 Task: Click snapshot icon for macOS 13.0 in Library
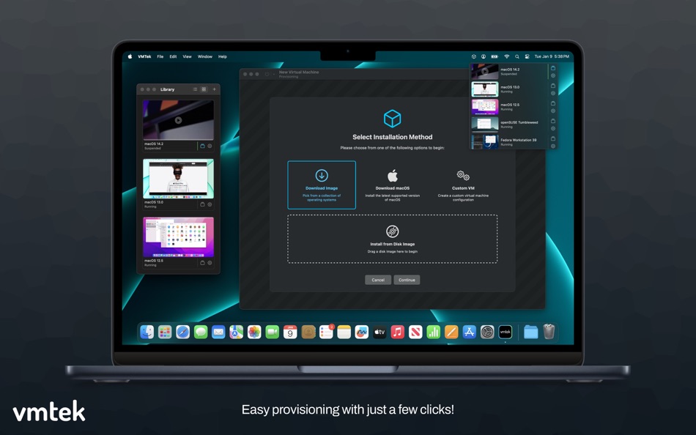point(202,204)
